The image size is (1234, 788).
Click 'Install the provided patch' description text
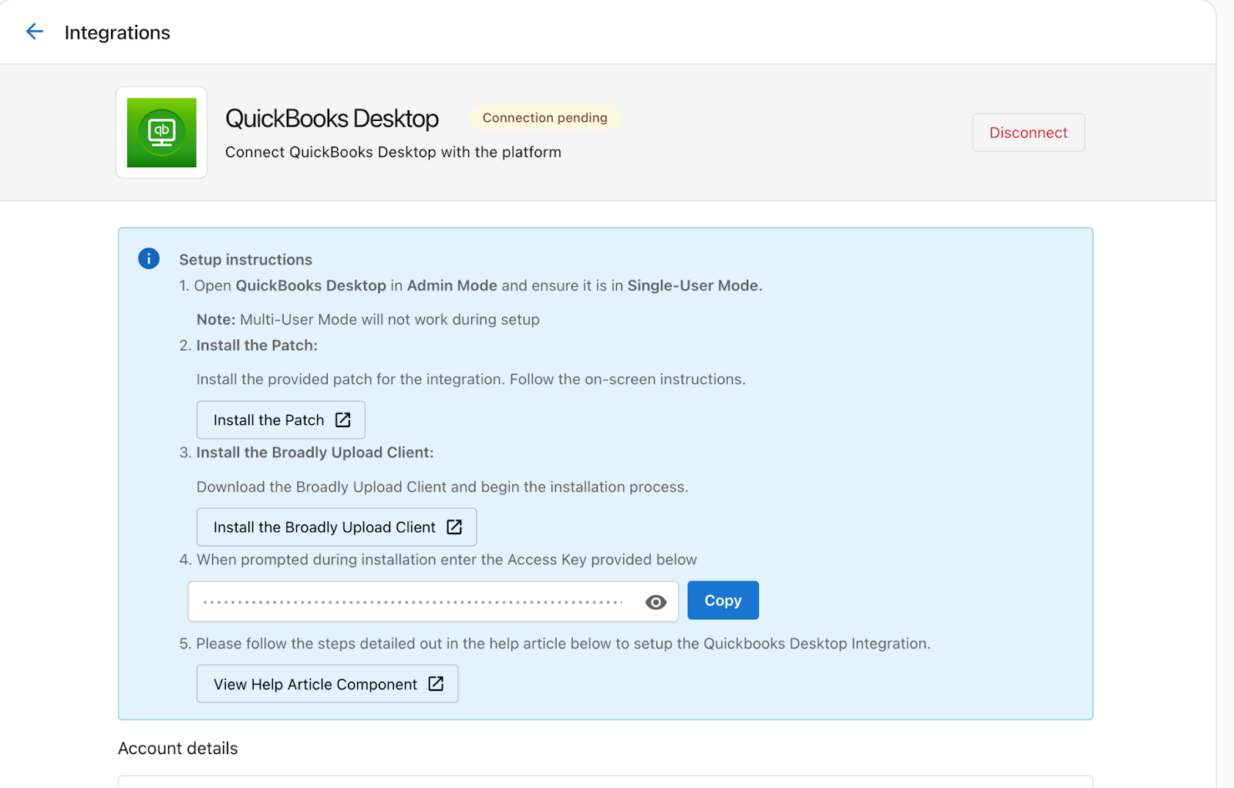(470, 379)
